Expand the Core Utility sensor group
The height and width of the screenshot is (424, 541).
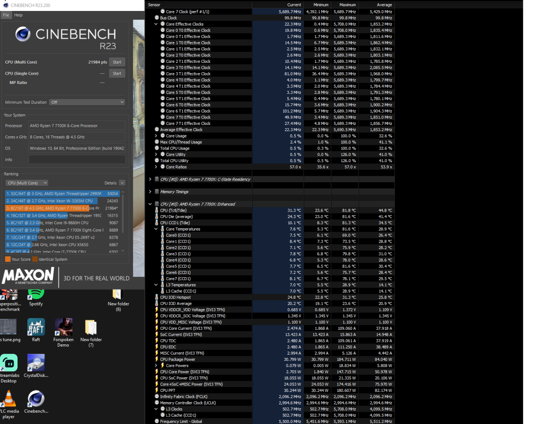(156, 154)
